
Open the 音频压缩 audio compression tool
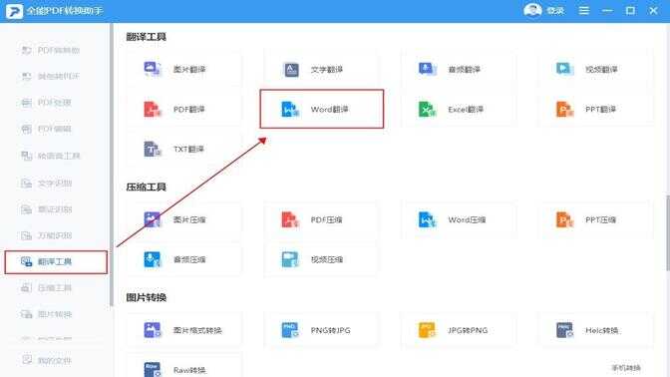(183, 259)
